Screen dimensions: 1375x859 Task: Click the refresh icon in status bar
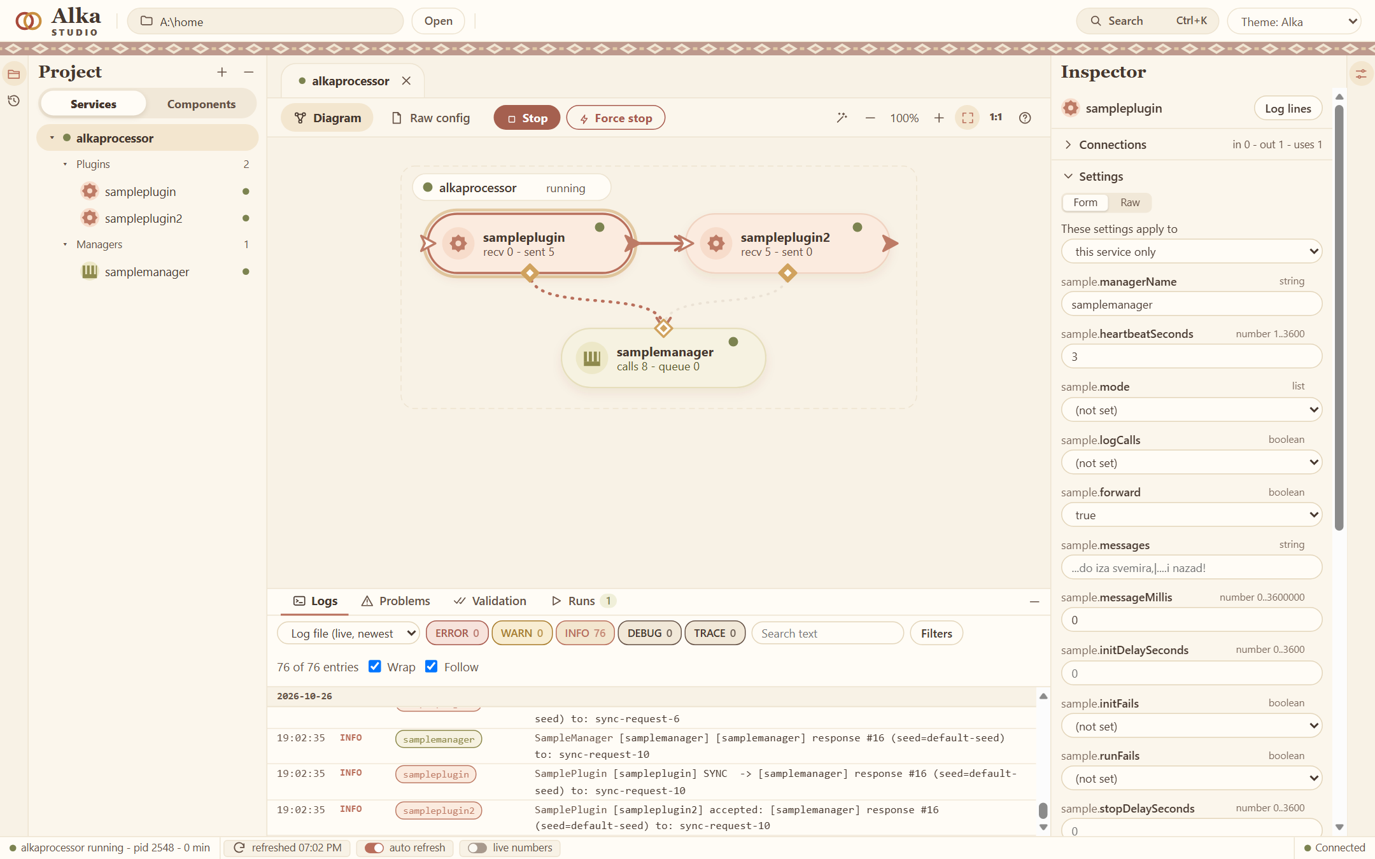[239, 848]
